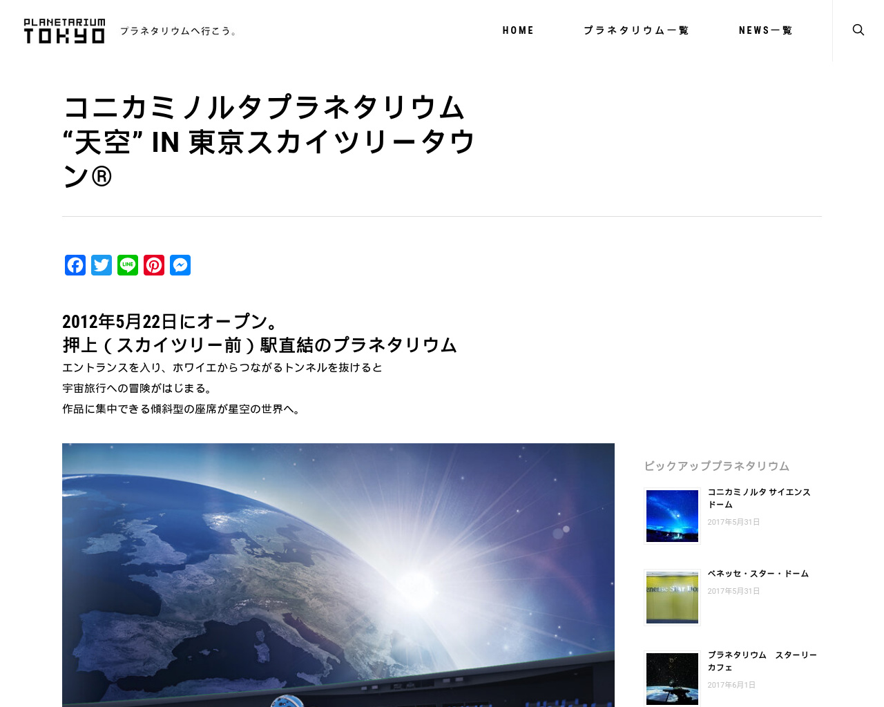Share the page on Twitter

(x=102, y=265)
